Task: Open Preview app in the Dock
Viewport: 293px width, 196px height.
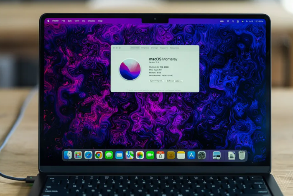Action: pos(217,155)
